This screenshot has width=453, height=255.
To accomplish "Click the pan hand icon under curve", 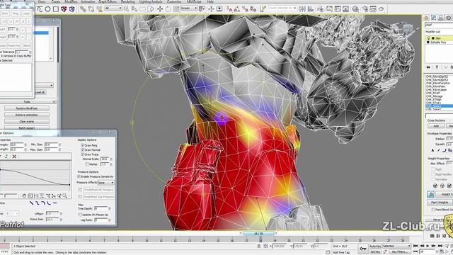I will point(24,195).
